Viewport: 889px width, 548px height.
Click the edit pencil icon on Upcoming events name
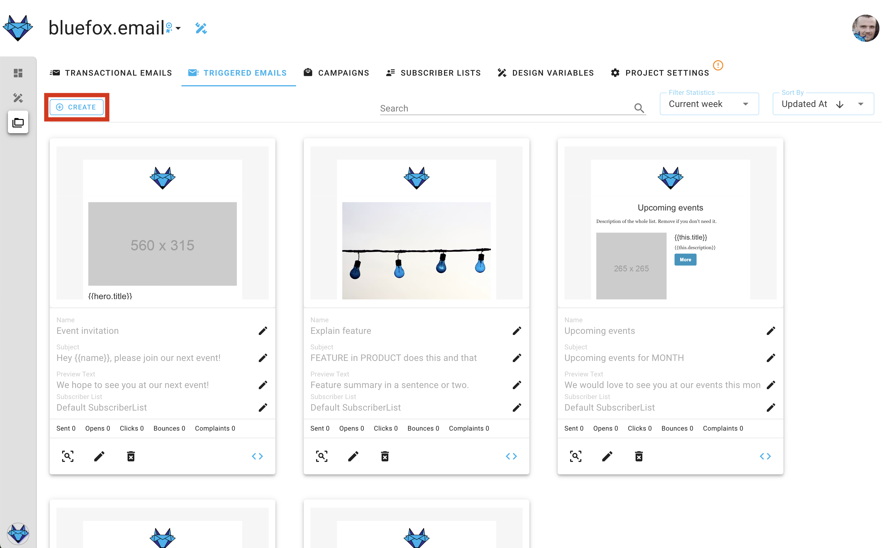[772, 330]
